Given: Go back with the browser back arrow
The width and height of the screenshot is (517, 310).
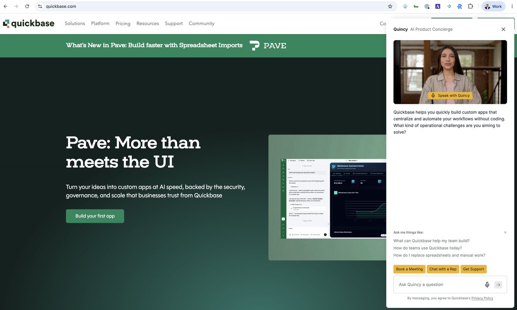Looking at the screenshot, I should point(5,6).
